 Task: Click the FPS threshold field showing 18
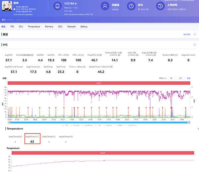pyautogui.click(x=171, y=78)
